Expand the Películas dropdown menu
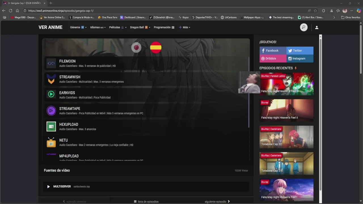The height and width of the screenshot is (204, 363). coord(118,27)
